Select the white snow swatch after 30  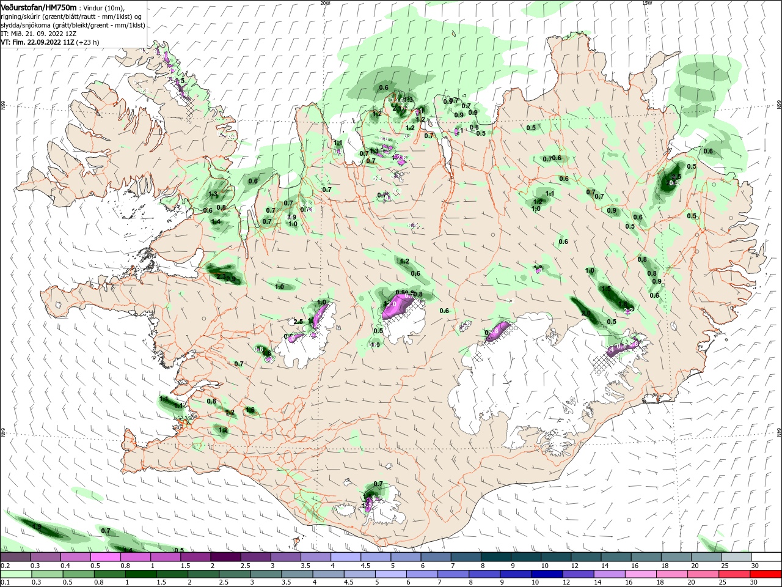[767, 557]
